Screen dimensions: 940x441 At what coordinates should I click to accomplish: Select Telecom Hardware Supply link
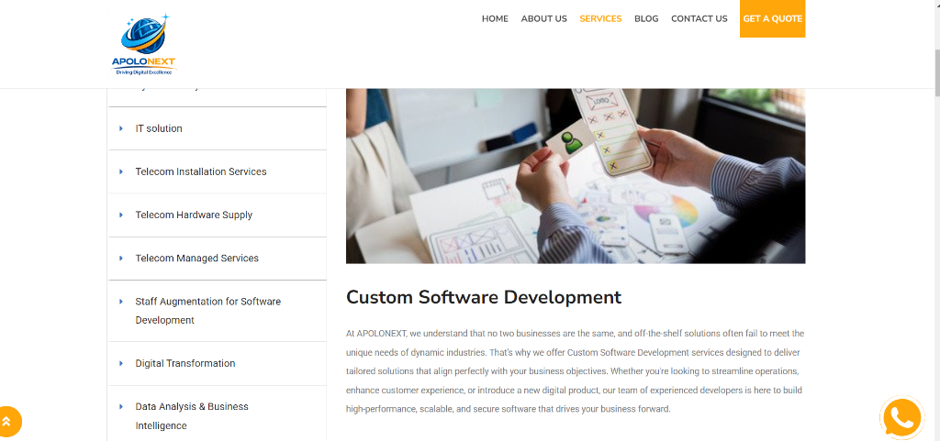click(x=194, y=215)
